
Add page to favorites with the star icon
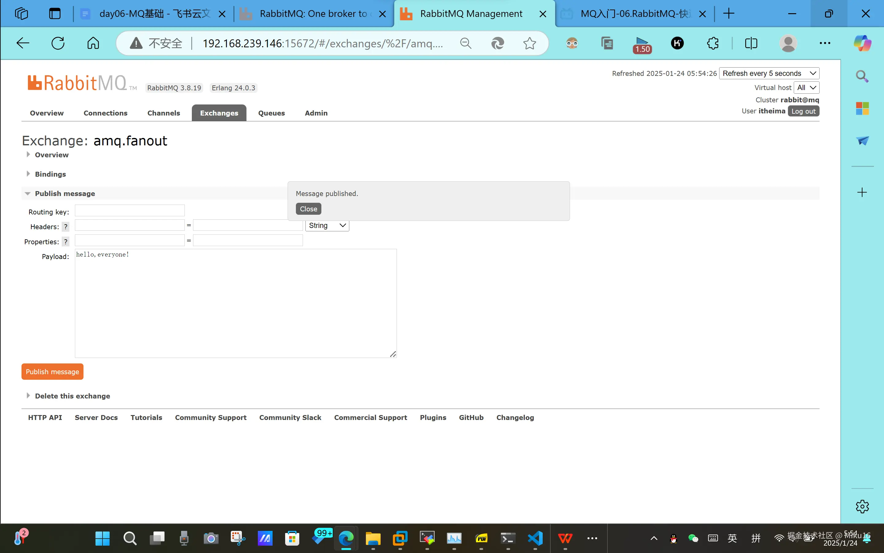[x=529, y=43]
